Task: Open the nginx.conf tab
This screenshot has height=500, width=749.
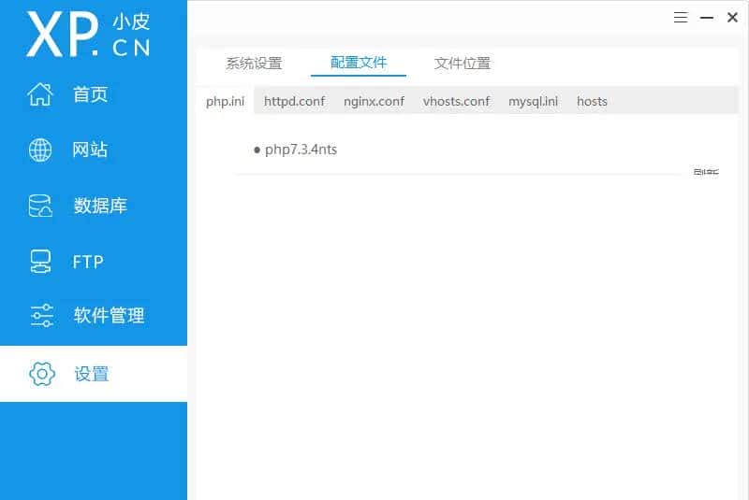Action: pyautogui.click(x=374, y=102)
